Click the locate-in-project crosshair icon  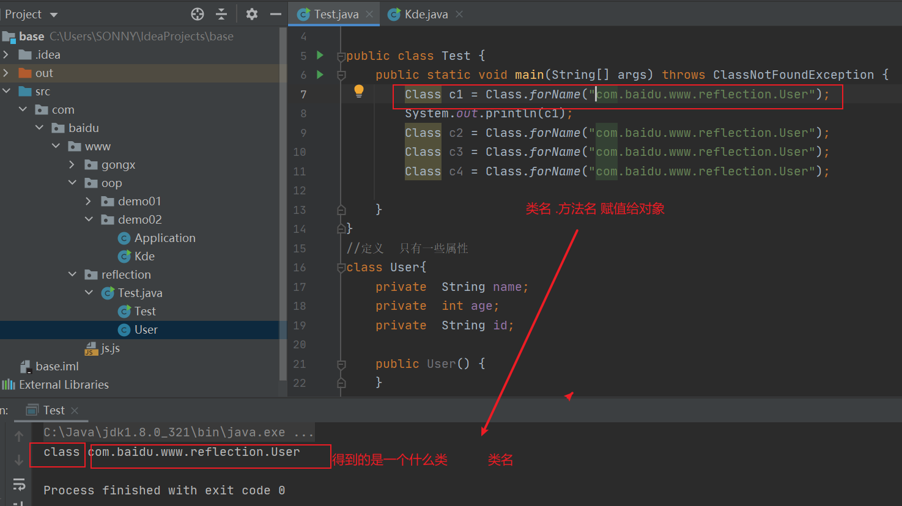pos(198,14)
